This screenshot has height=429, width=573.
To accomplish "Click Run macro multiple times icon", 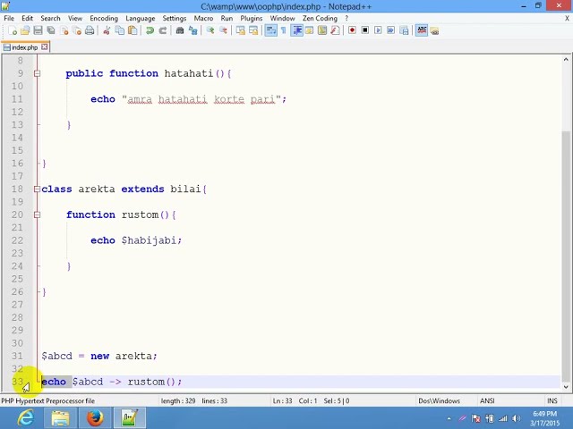I will pos(390,30).
